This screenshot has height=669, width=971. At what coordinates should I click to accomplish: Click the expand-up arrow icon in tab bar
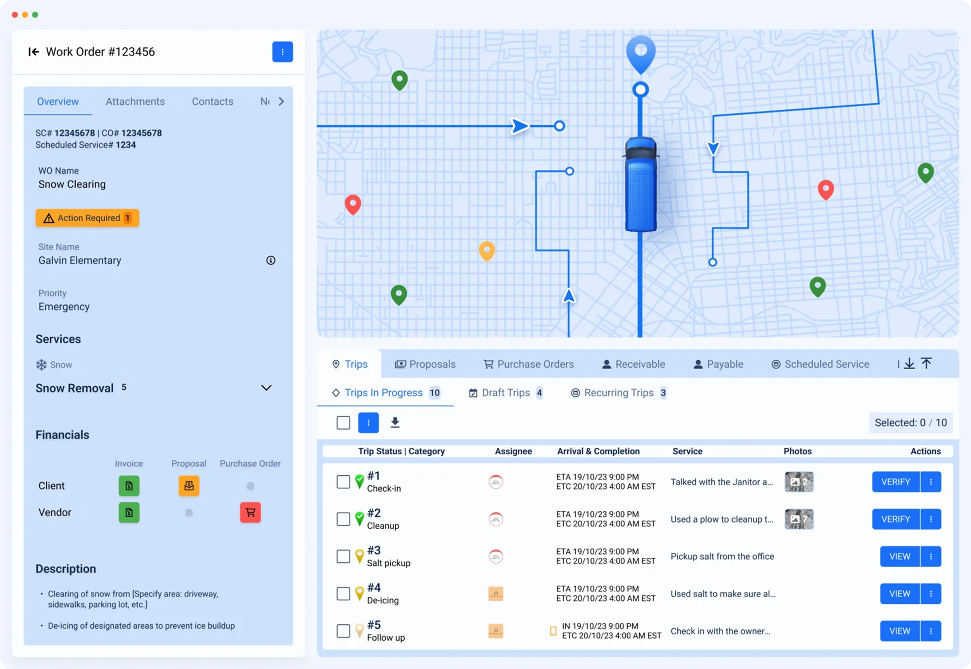927,363
